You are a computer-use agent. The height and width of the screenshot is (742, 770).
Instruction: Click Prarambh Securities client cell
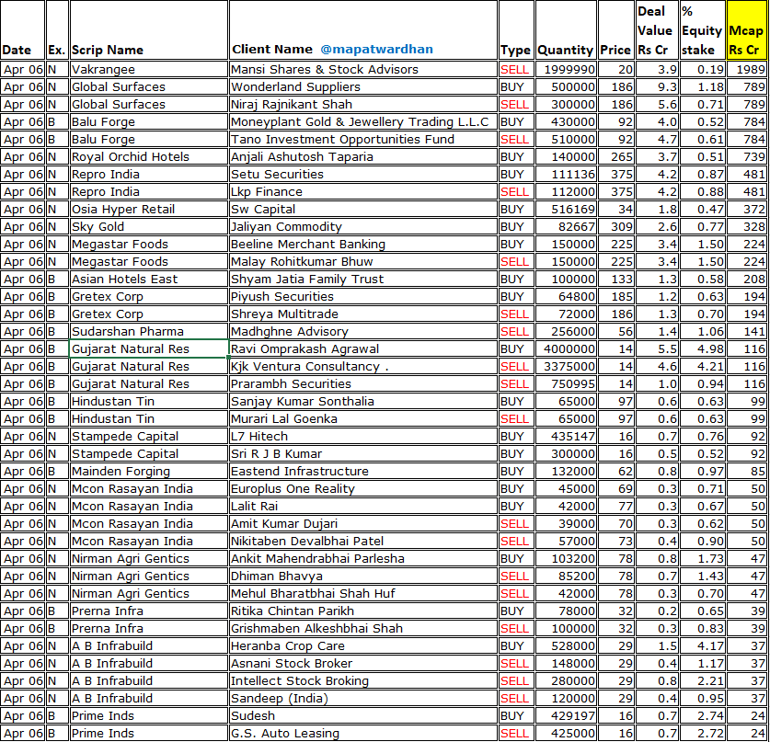click(x=362, y=383)
